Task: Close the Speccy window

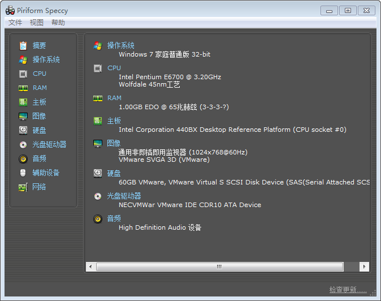Action: coord(367,11)
